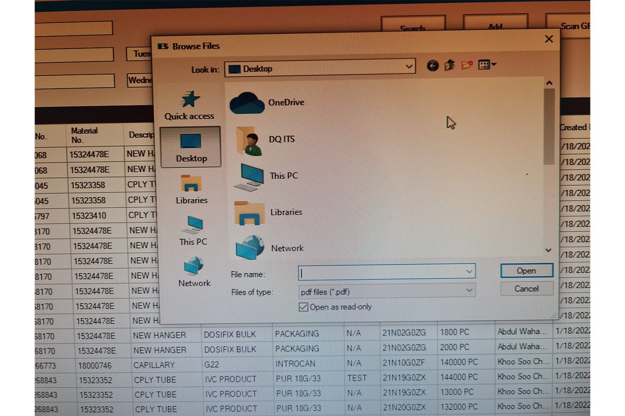Click the File name text field

click(x=381, y=272)
